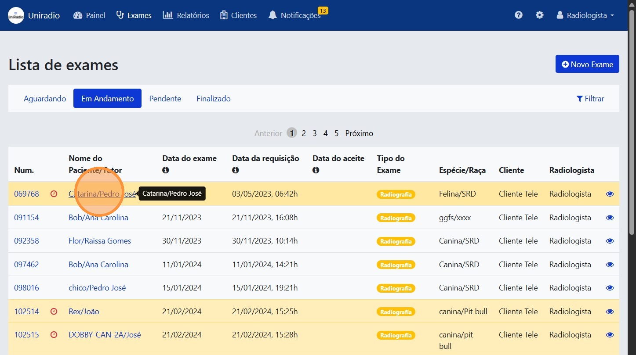Viewport: 636px width, 355px height.
Task: Click info icon under Data do exame
Action: [166, 170]
